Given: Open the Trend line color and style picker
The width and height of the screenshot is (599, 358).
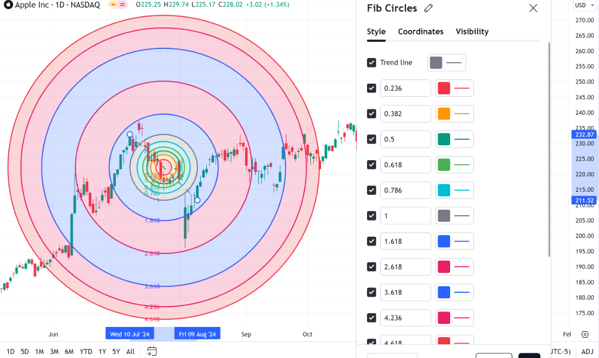Looking at the screenshot, I should (x=447, y=63).
